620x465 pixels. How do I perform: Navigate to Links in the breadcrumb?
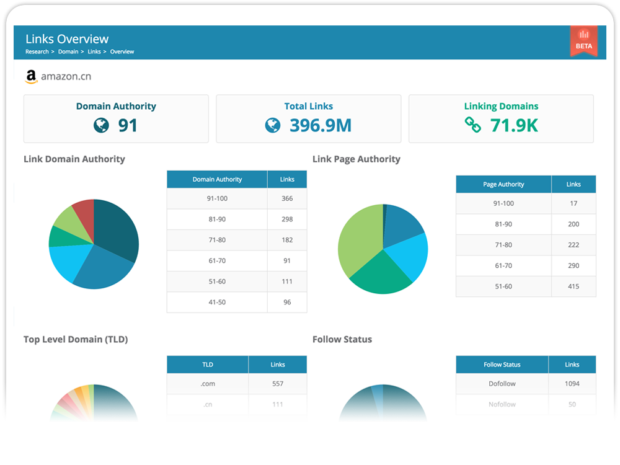pyautogui.click(x=94, y=52)
